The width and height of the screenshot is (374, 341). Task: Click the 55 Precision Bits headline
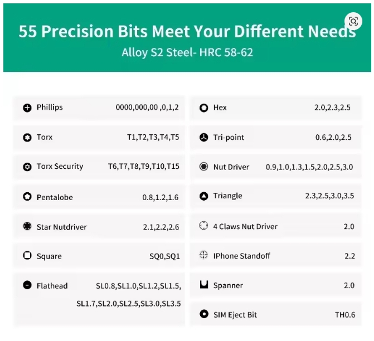tap(187, 31)
